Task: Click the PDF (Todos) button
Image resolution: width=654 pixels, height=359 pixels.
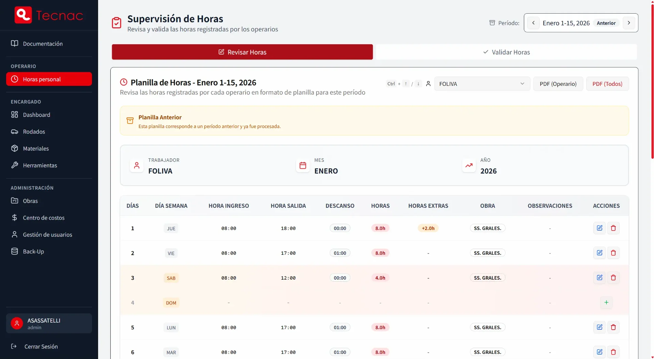Action: [607, 84]
